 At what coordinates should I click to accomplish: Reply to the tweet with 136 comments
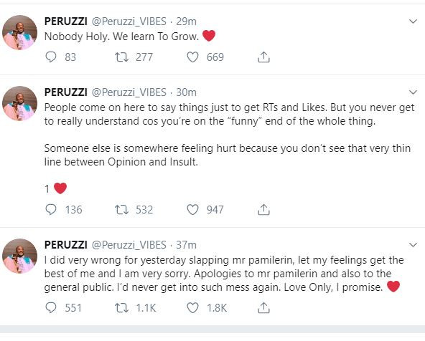pos(51,210)
